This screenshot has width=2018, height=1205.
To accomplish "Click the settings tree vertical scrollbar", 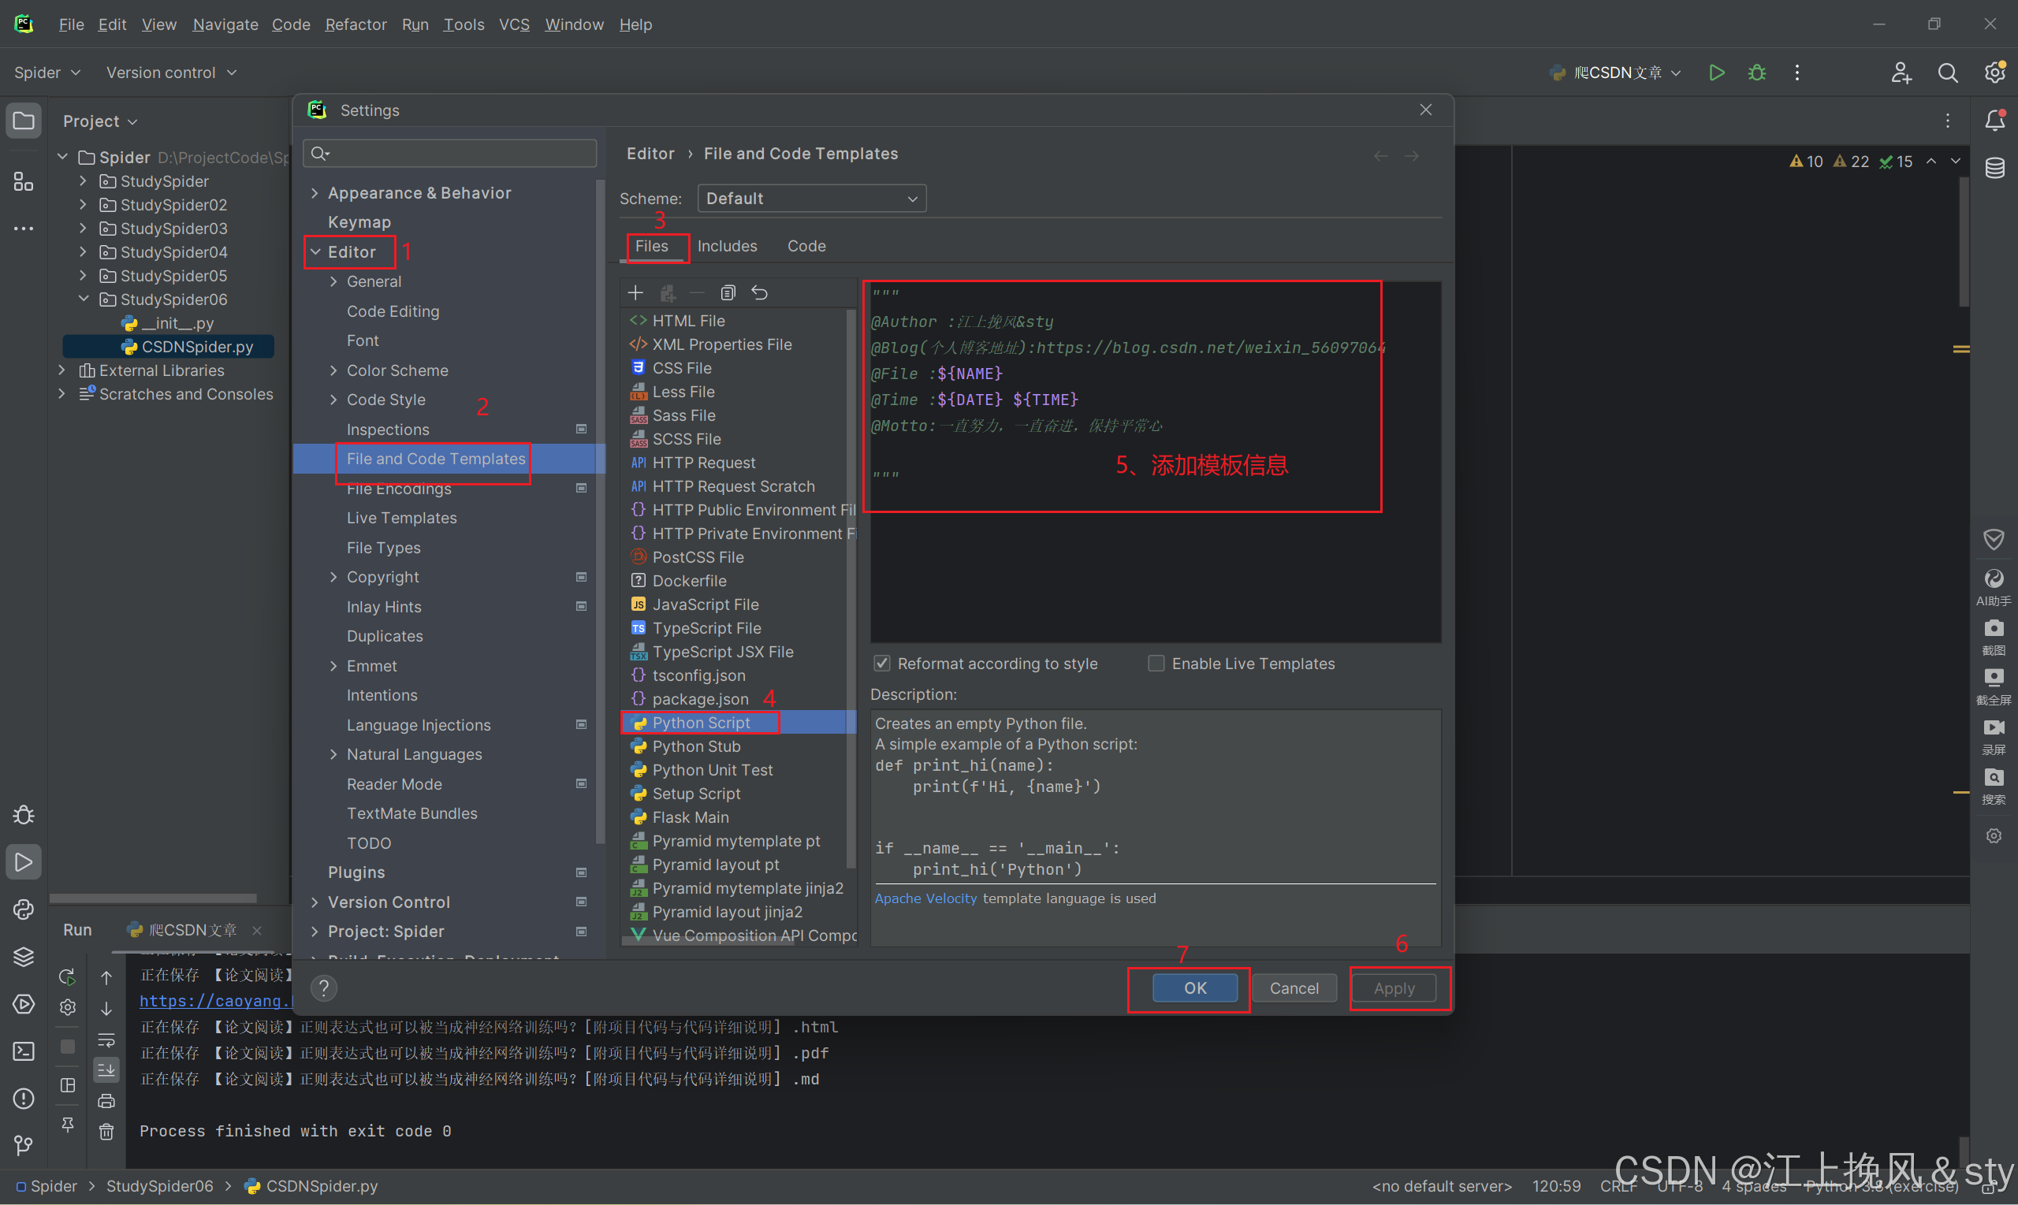I will click(600, 511).
